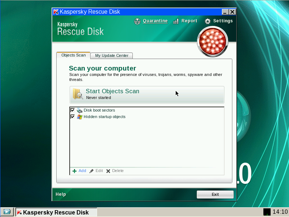Click the 'Scan your computer' heading
289x217 pixels.
click(102, 68)
